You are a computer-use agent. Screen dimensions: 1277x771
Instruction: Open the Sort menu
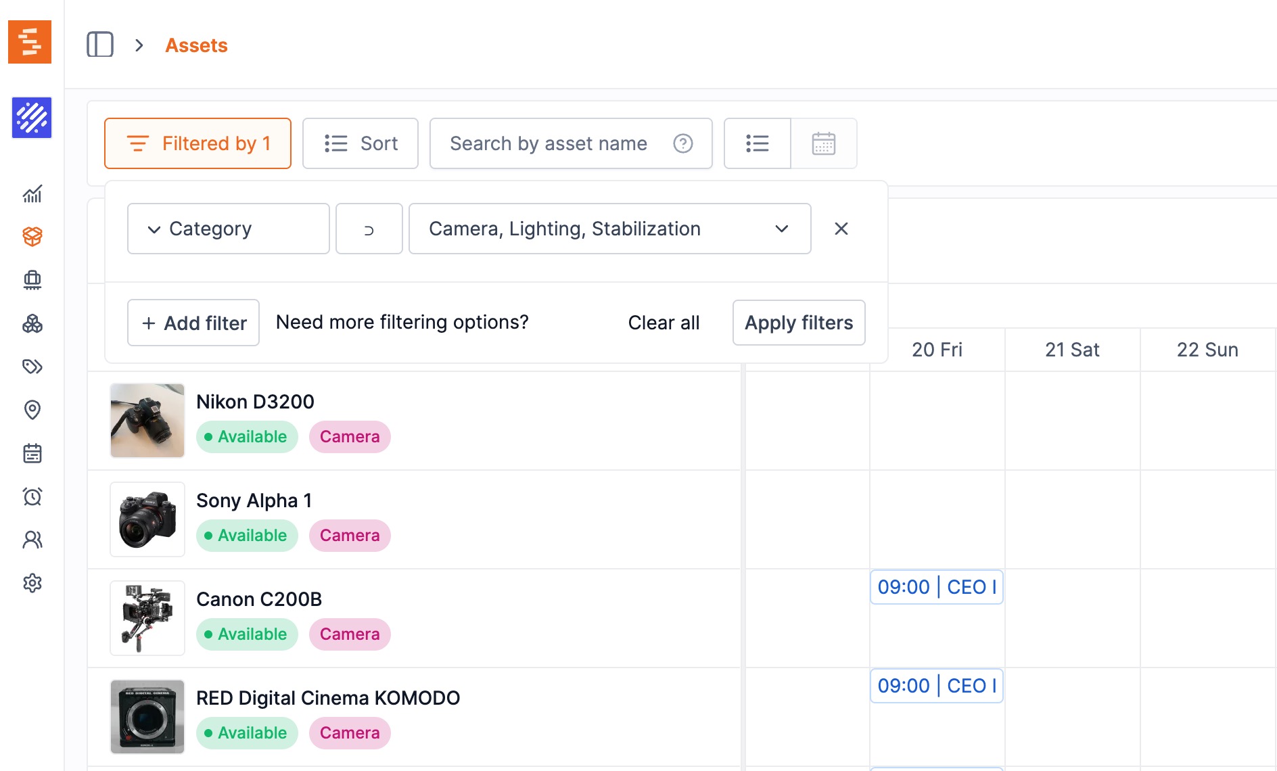coord(360,143)
